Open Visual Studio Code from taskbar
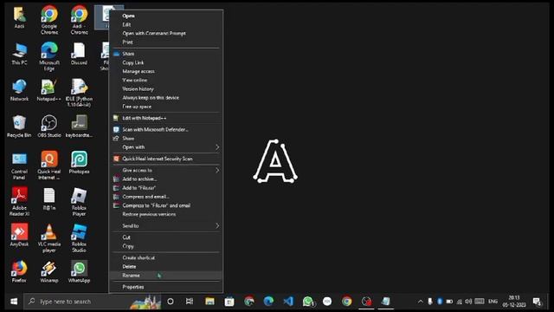This screenshot has height=312, width=554. pos(288,302)
